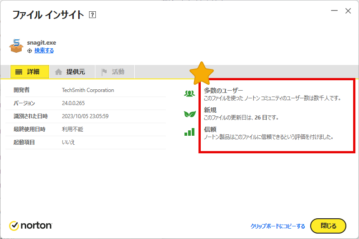Click the 26 日 update-age sentence
359x239 pixels.
(x=241, y=118)
